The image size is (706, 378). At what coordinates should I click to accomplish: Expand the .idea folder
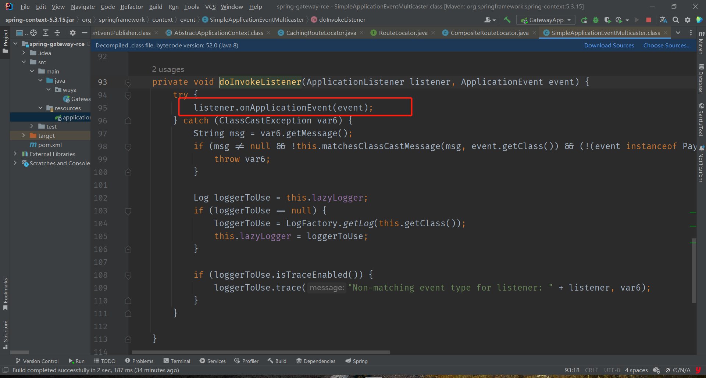[x=24, y=53]
